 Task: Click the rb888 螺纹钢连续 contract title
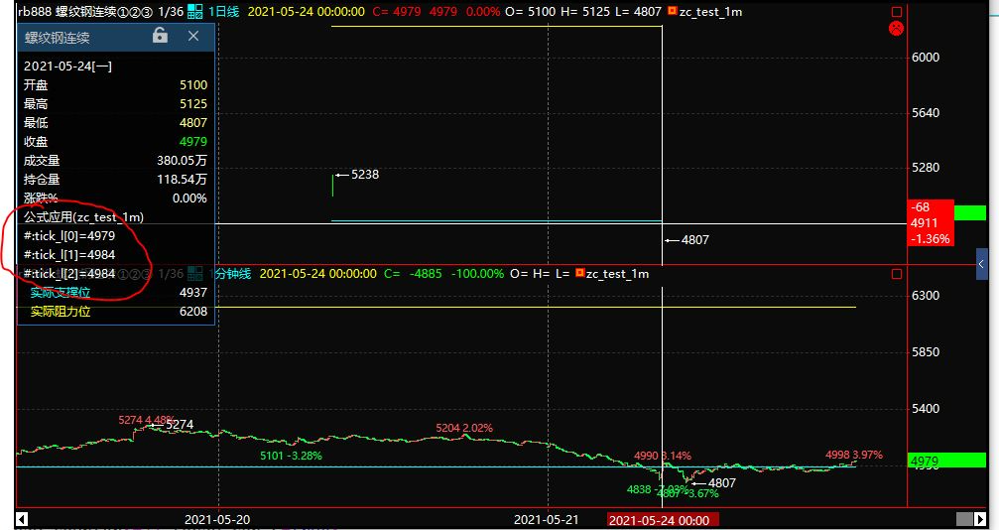tap(62, 12)
